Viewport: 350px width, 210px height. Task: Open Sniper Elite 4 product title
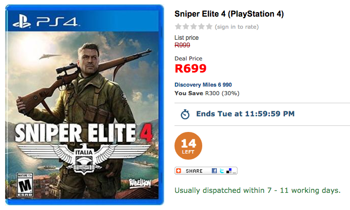(227, 14)
